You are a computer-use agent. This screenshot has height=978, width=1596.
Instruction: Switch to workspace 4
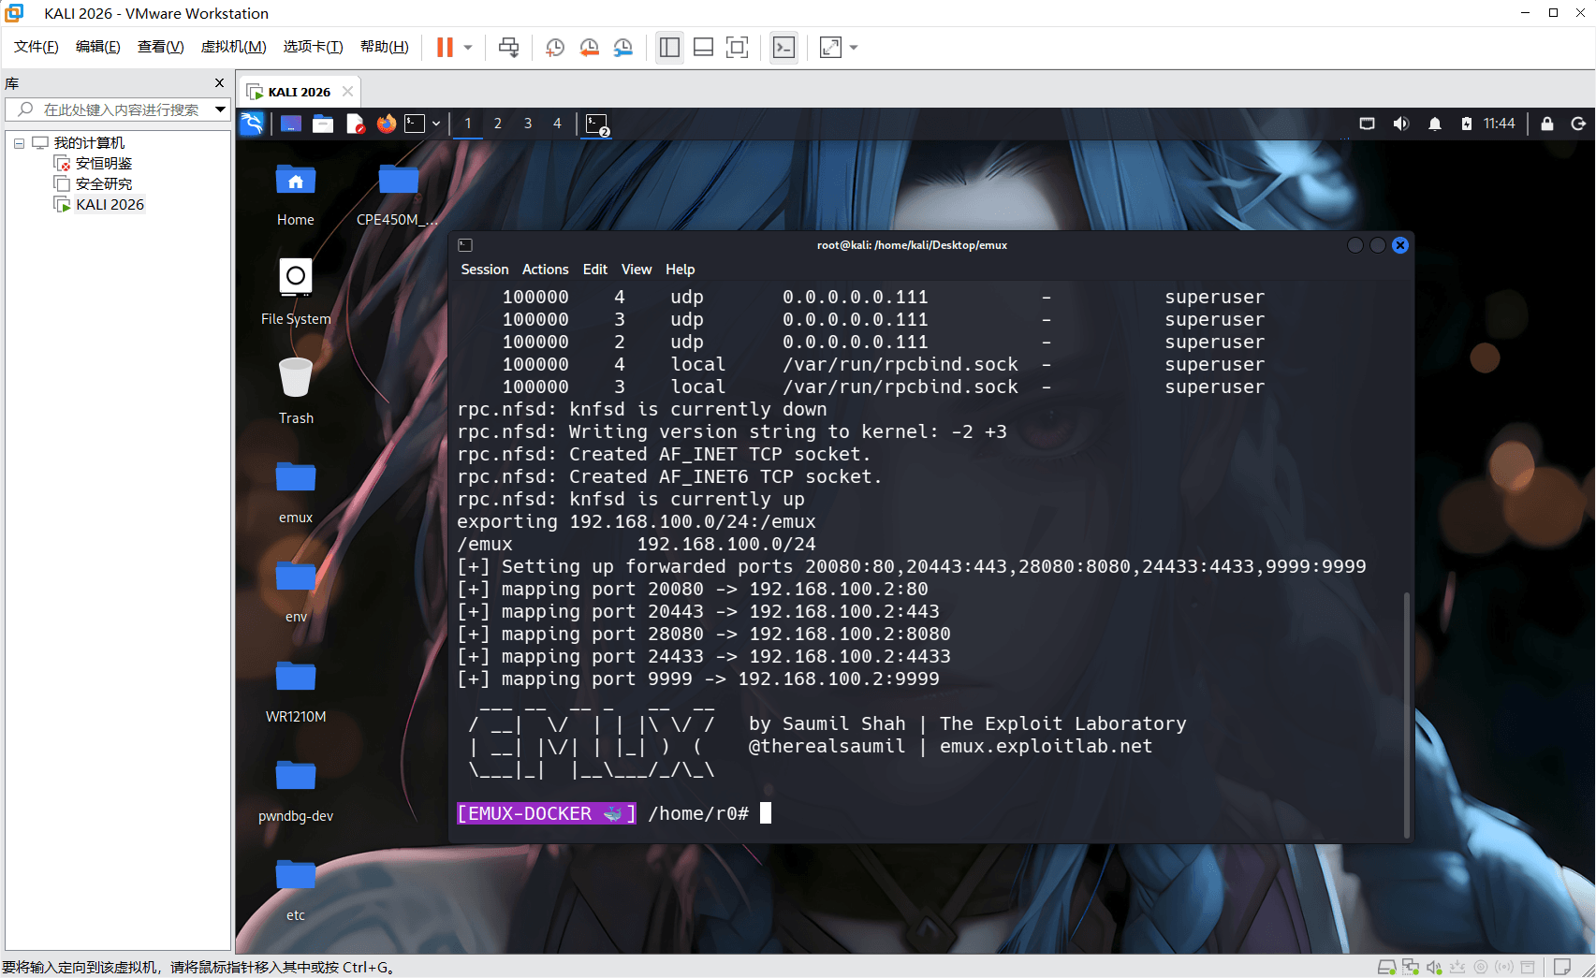click(x=558, y=124)
